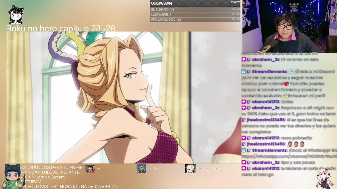Click 'jhoelcastro123456' name on 'Si es que' message

(266, 120)
